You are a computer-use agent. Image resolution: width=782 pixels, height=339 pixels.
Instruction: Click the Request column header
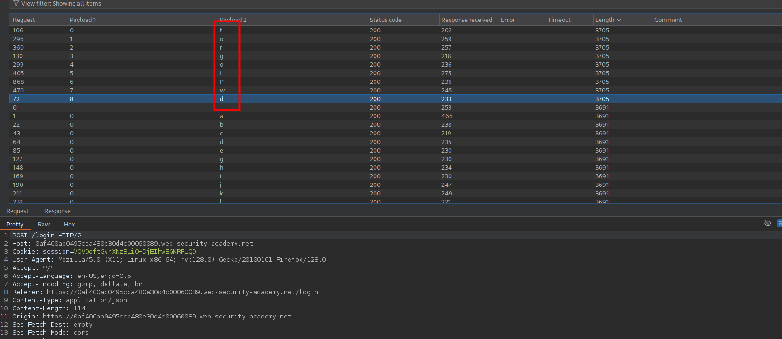[24, 20]
